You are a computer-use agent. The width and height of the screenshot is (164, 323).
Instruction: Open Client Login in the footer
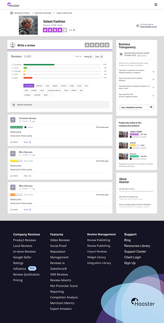pos(133,257)
